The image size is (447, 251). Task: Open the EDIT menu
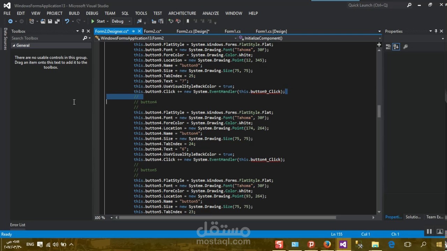(21, 13)
